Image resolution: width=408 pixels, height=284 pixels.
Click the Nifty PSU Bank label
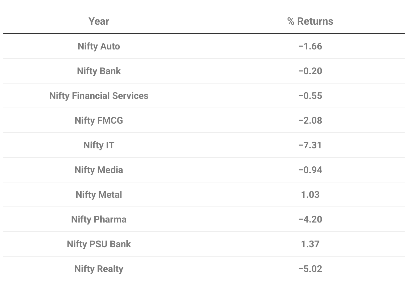tap(99, 244)
